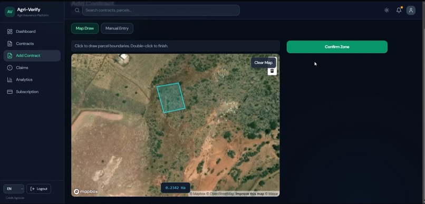425x204 pixels.
Task: Click the 0.2342 Ha area label
Action: click(x=176, y=188)
